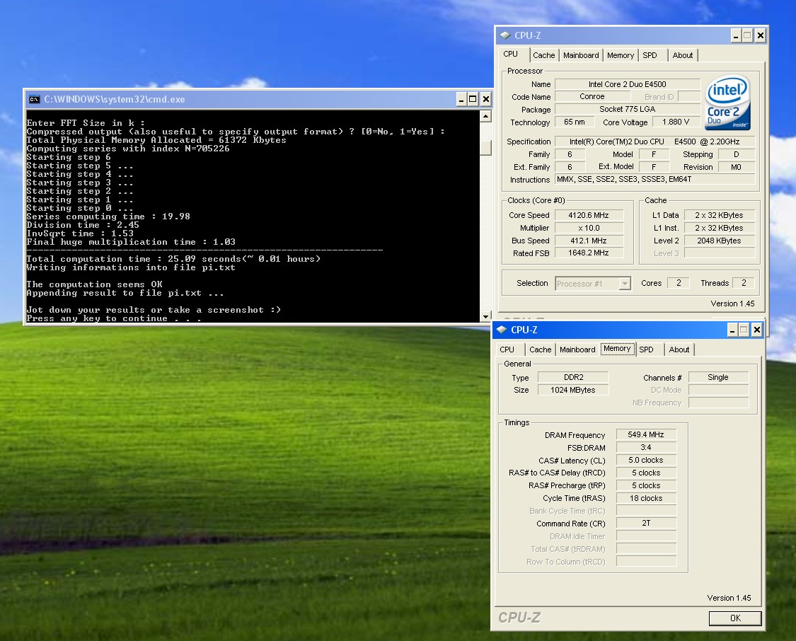Open the Mainboard tab in upper CPU-Z
796x641 pixels.
581,55
